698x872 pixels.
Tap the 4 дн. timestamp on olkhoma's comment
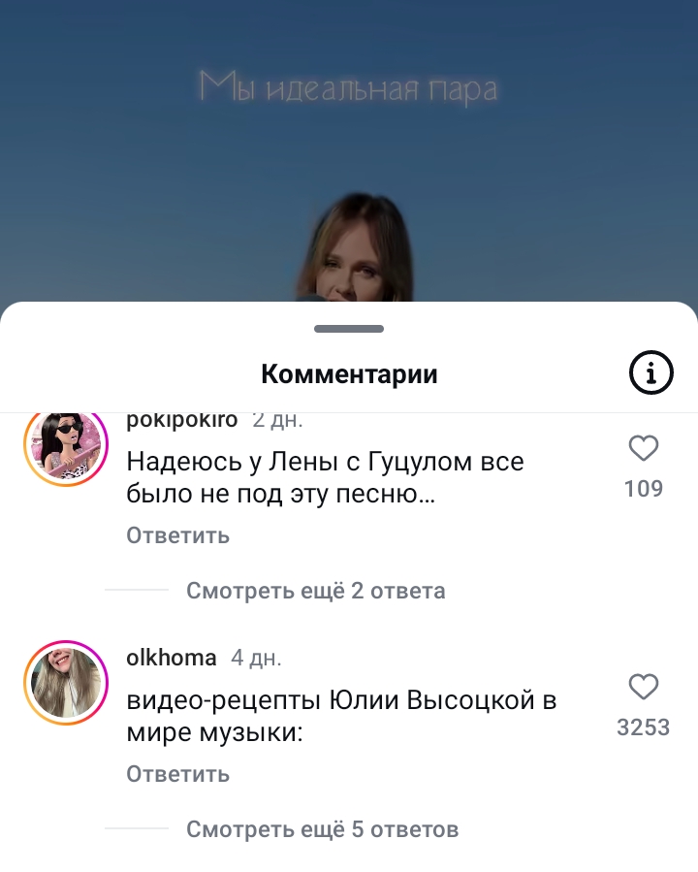pyautogui.click(x=256, y=658)
